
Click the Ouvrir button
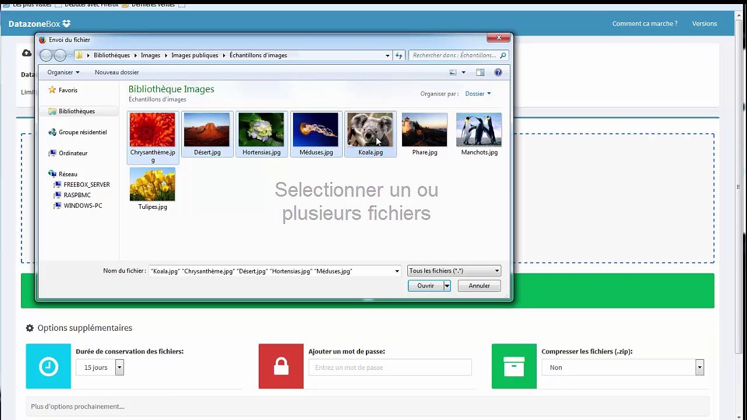(x=426, y=286)
